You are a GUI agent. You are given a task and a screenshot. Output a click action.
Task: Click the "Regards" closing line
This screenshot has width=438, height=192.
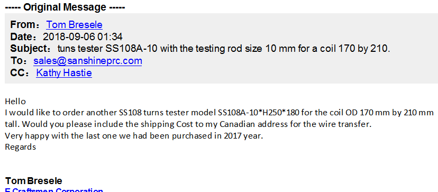(x=21, y=147)
